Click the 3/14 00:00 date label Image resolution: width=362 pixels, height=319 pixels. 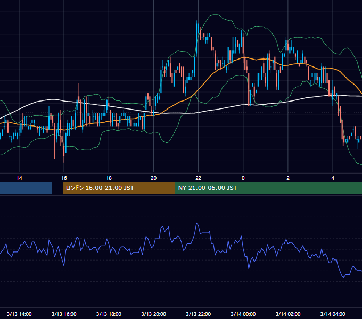[243, 314]
